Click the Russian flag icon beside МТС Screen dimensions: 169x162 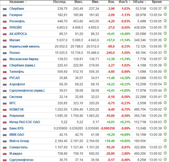coord(5,103)
